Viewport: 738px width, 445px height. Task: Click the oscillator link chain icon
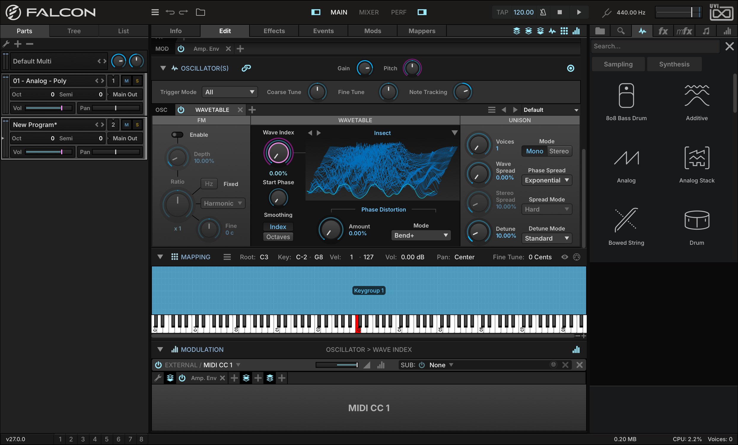(246, 68)
